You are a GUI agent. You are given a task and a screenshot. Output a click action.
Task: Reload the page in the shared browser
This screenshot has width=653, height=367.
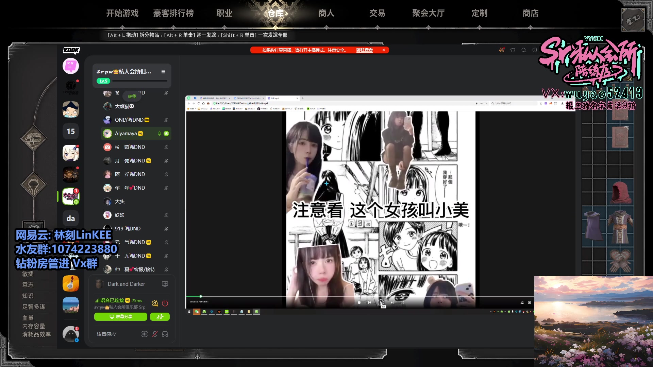tap(199, 103)
